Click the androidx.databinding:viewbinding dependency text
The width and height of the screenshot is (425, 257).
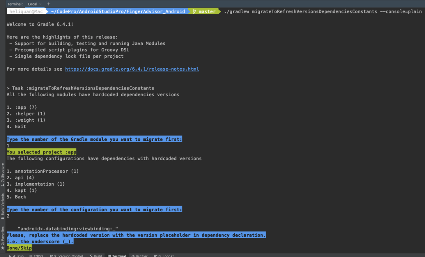(68, 228)
